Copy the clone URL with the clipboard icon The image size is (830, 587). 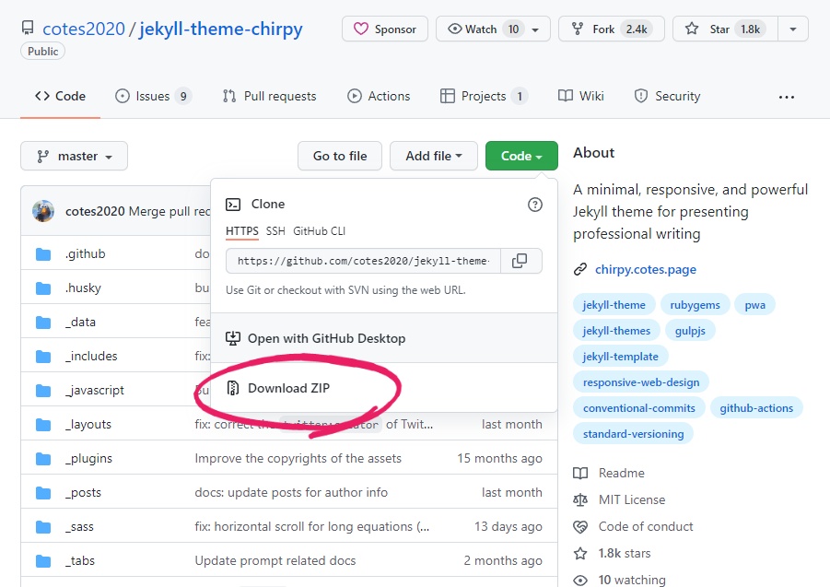point(520,261)
